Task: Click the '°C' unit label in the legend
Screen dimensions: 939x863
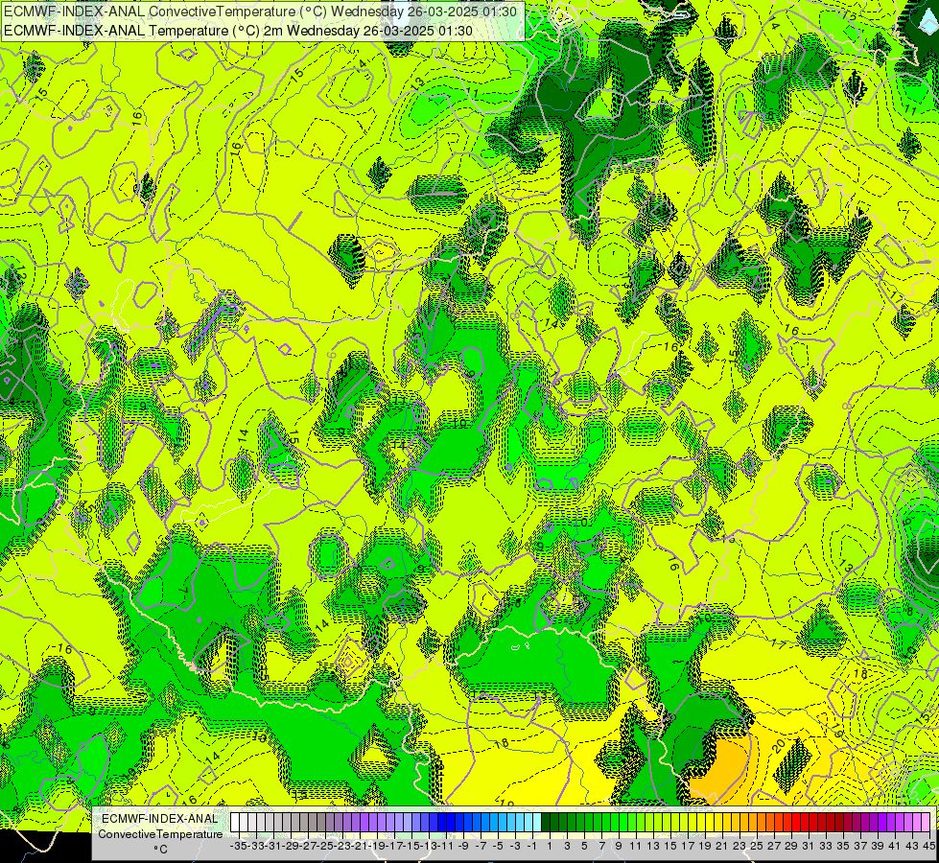Action: pyautogui.click(x=160, y=850)
